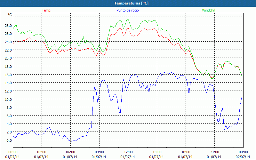256x160 pixels.
Task: Click the 4,0 y-axis value
Action: 9,124
